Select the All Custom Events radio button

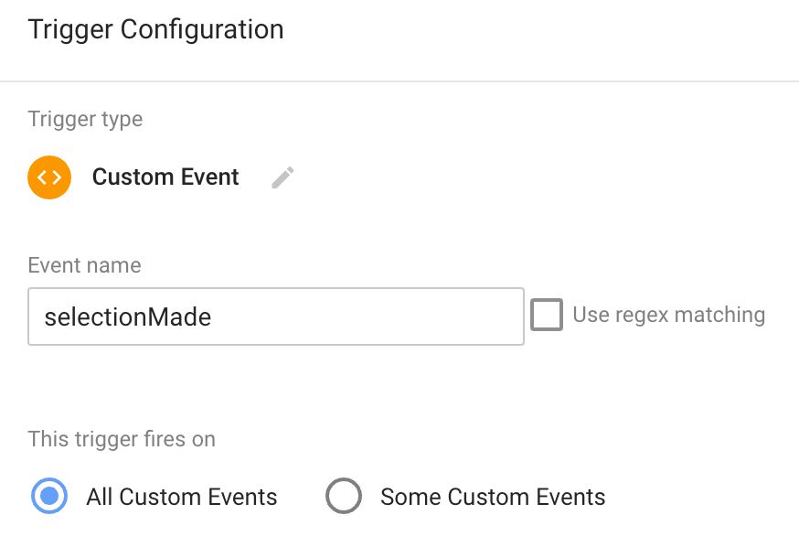tap(49, 496)
